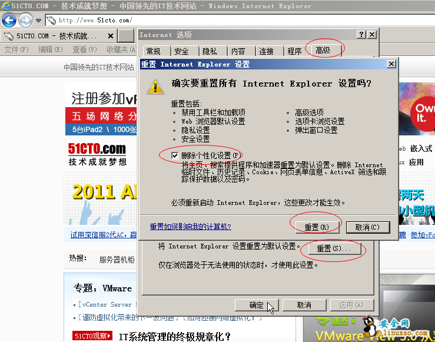Screen dimensions: 435x342
Task: Click the IE back arrow button
Action: [x=9, y=20]
